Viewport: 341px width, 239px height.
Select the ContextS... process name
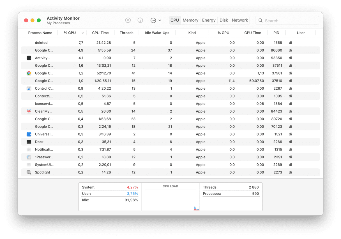pyautogui.click(x=44, y=96)
